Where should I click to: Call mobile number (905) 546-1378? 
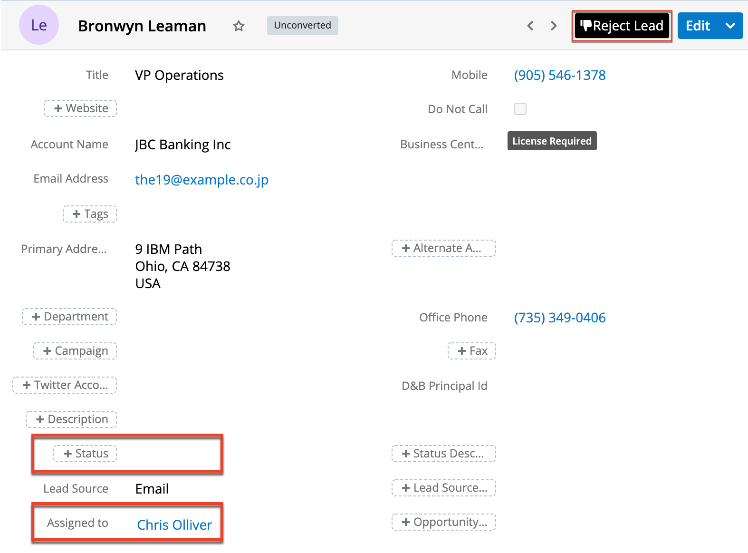point(559,75)
